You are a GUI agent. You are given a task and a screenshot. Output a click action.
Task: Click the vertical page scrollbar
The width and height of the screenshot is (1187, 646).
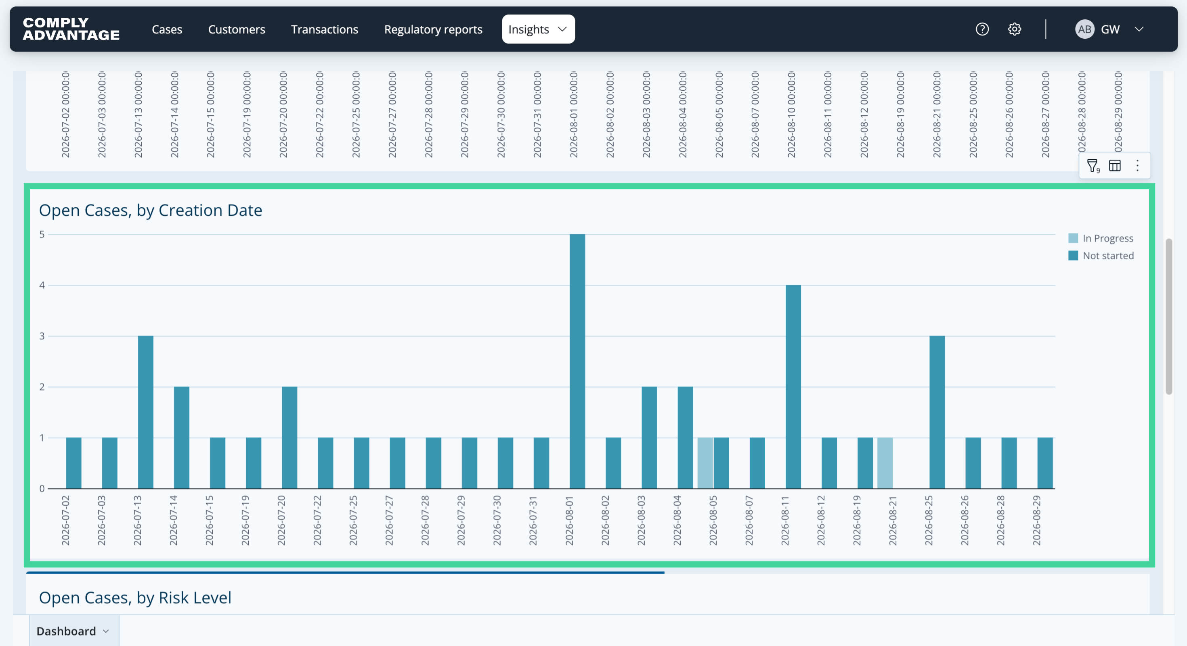coord(1168,317)
